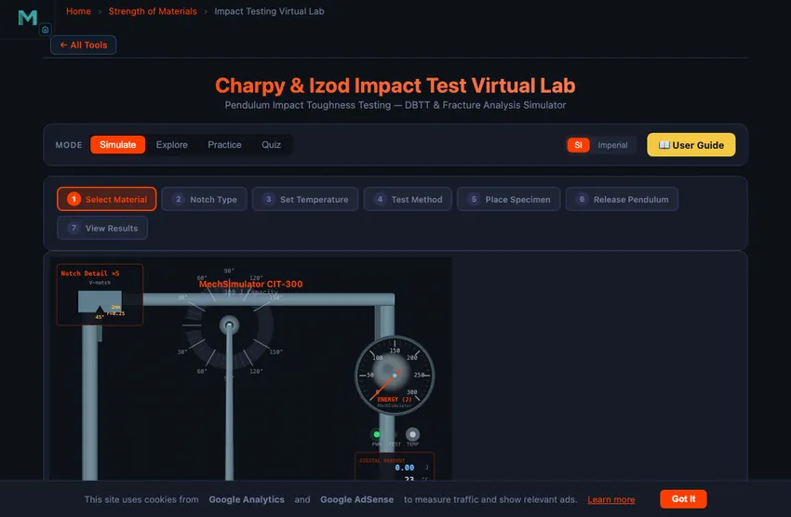This screenshot has width=791, height=517.
Task: Go to step 2 Notch Type
Action: (204, 199)
